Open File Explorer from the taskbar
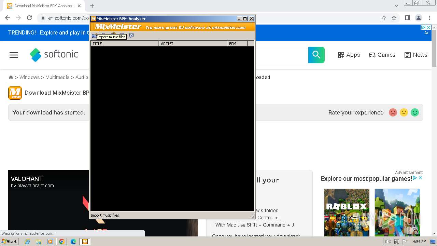Image resolution: width=437 pixels, height=246 pixels. click(x=39, y=242)
